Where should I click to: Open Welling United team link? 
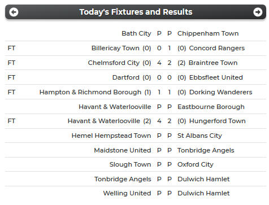coord(127,193)
